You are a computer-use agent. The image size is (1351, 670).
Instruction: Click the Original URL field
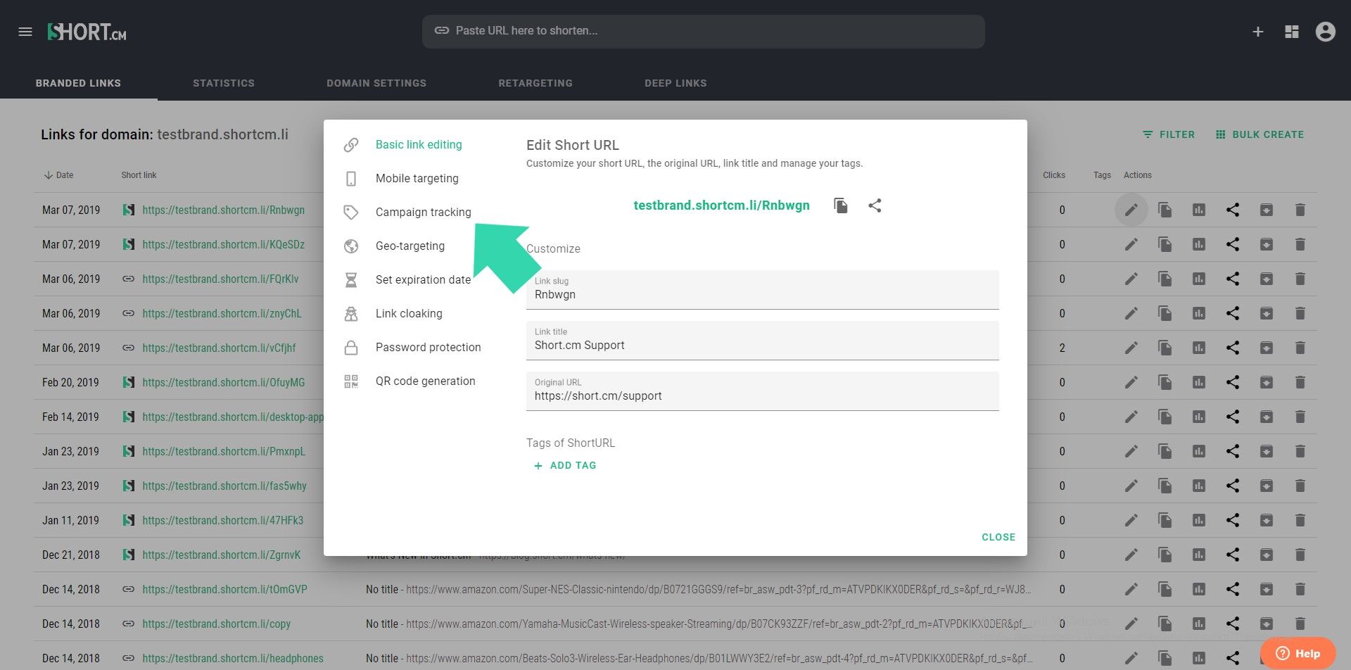point(763,391)
